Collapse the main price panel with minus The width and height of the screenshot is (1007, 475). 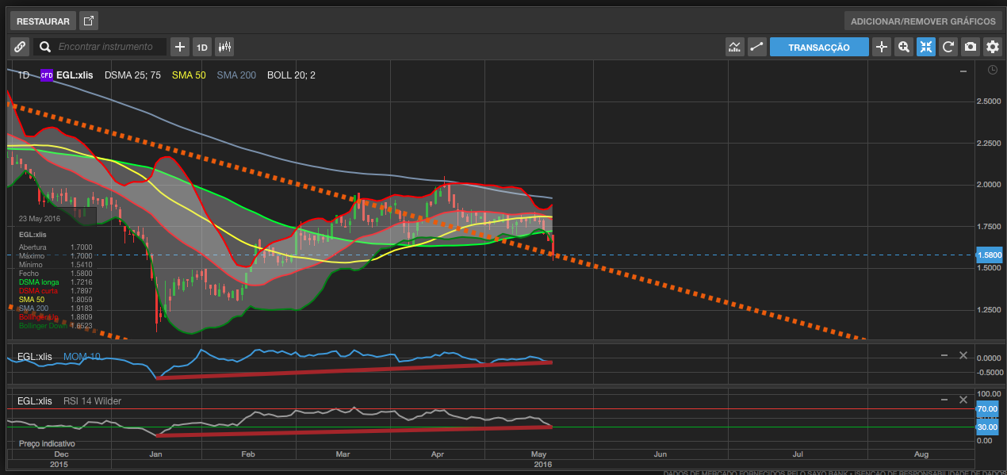[x=963, y=71]
